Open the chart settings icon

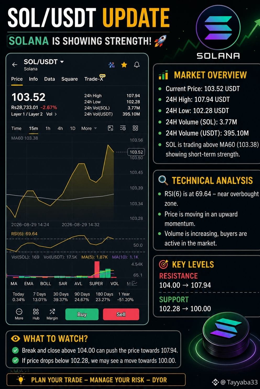click(123, 128)
